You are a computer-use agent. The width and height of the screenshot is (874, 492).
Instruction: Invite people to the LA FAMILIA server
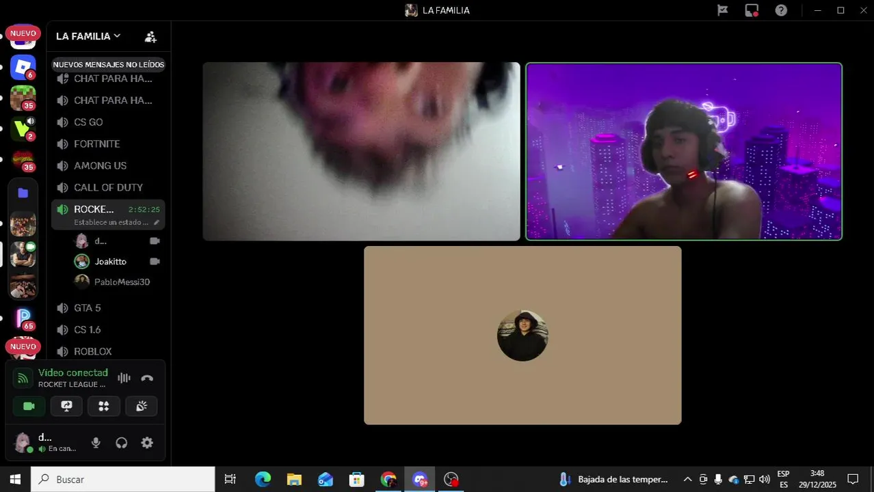pyautogui.click(x=151, y=36)
